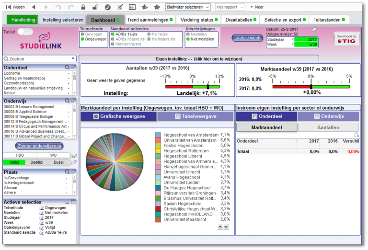
Task: Select Ma 1e-jrs option
Action: pyautogui.click(x=158, y=34)
